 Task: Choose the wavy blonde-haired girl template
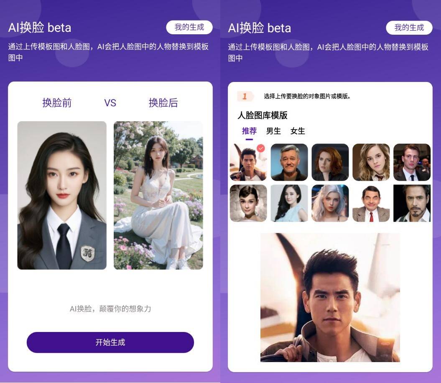[371, 162]
